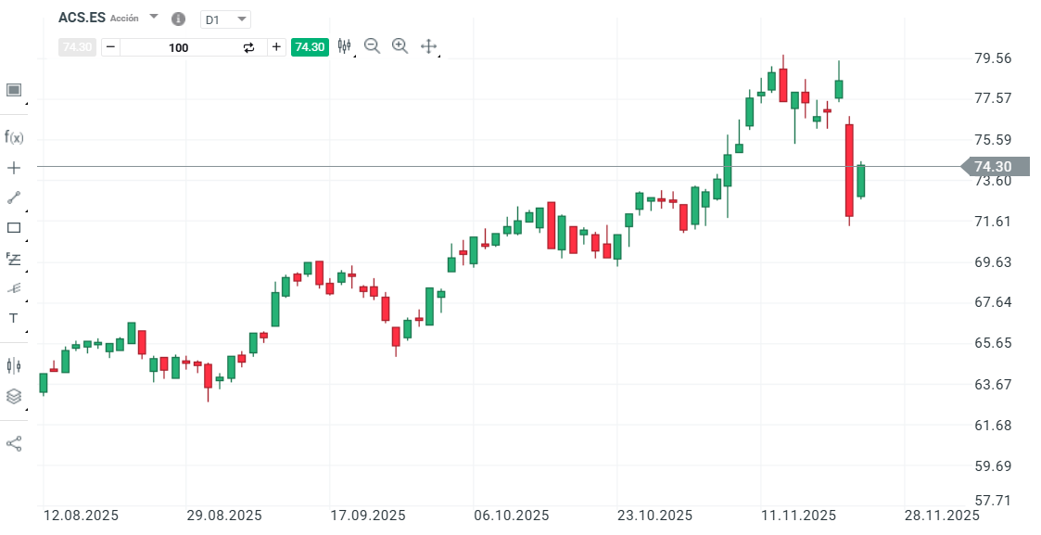Image resolution: width=1041 pixels, height=535 pixels.
Task: Expand the ACS.ES symbol dropdown arrow
Action: 154,18
